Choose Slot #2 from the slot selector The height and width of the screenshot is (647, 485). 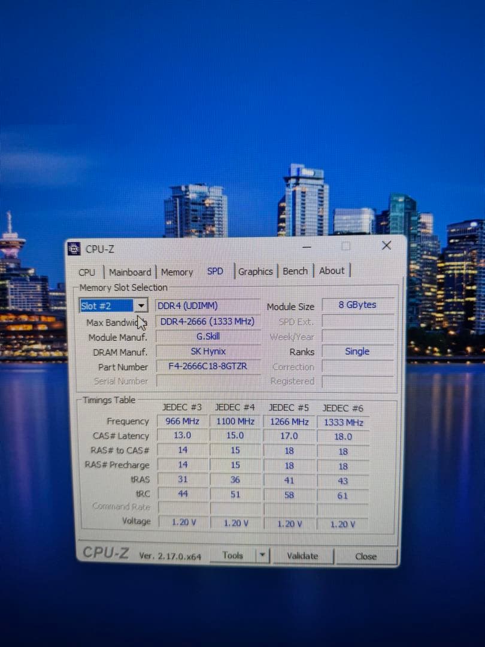coord(108,306)
